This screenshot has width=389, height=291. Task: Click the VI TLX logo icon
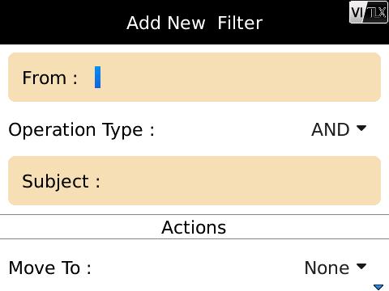coord(369,12)
